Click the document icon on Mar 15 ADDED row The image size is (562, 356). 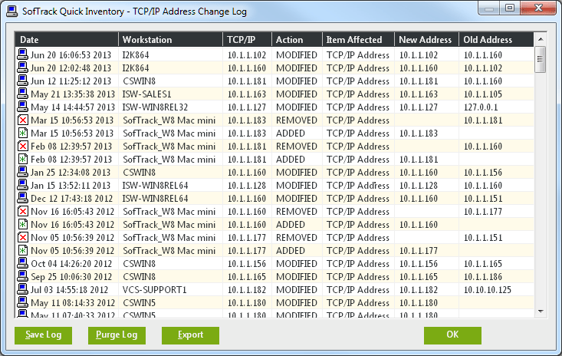[x=23, y=133]
